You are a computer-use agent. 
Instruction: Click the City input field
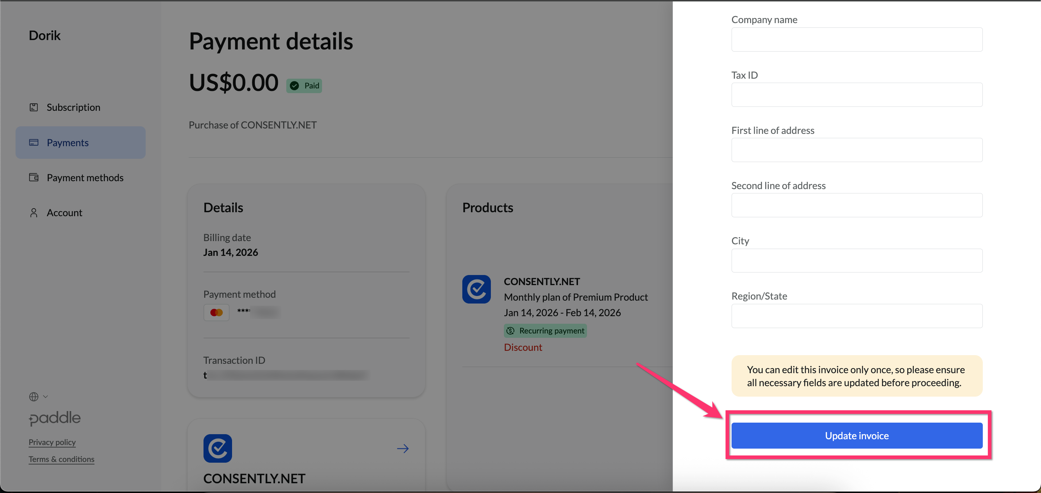pos(856,261)
